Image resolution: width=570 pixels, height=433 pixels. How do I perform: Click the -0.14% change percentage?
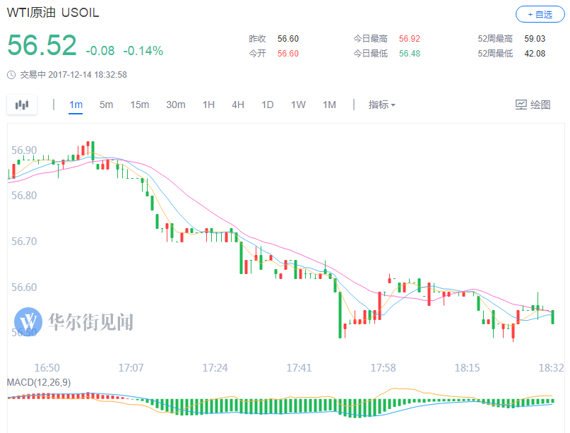pyautogui.click(x=143, y=51)
